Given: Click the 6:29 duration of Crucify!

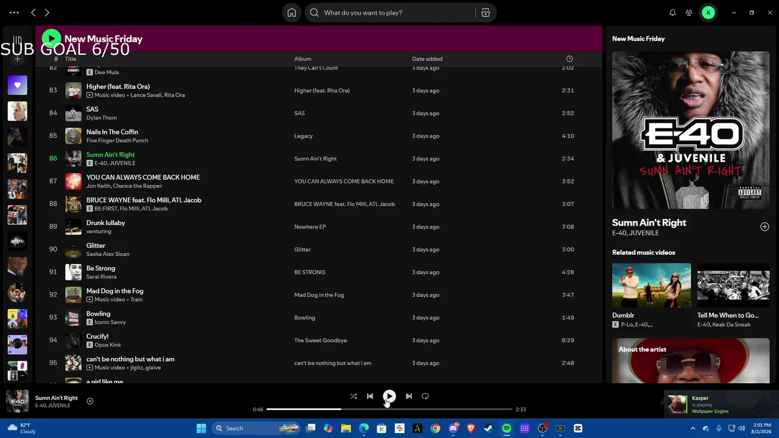Looking at the screenshot, I should 568,341.
